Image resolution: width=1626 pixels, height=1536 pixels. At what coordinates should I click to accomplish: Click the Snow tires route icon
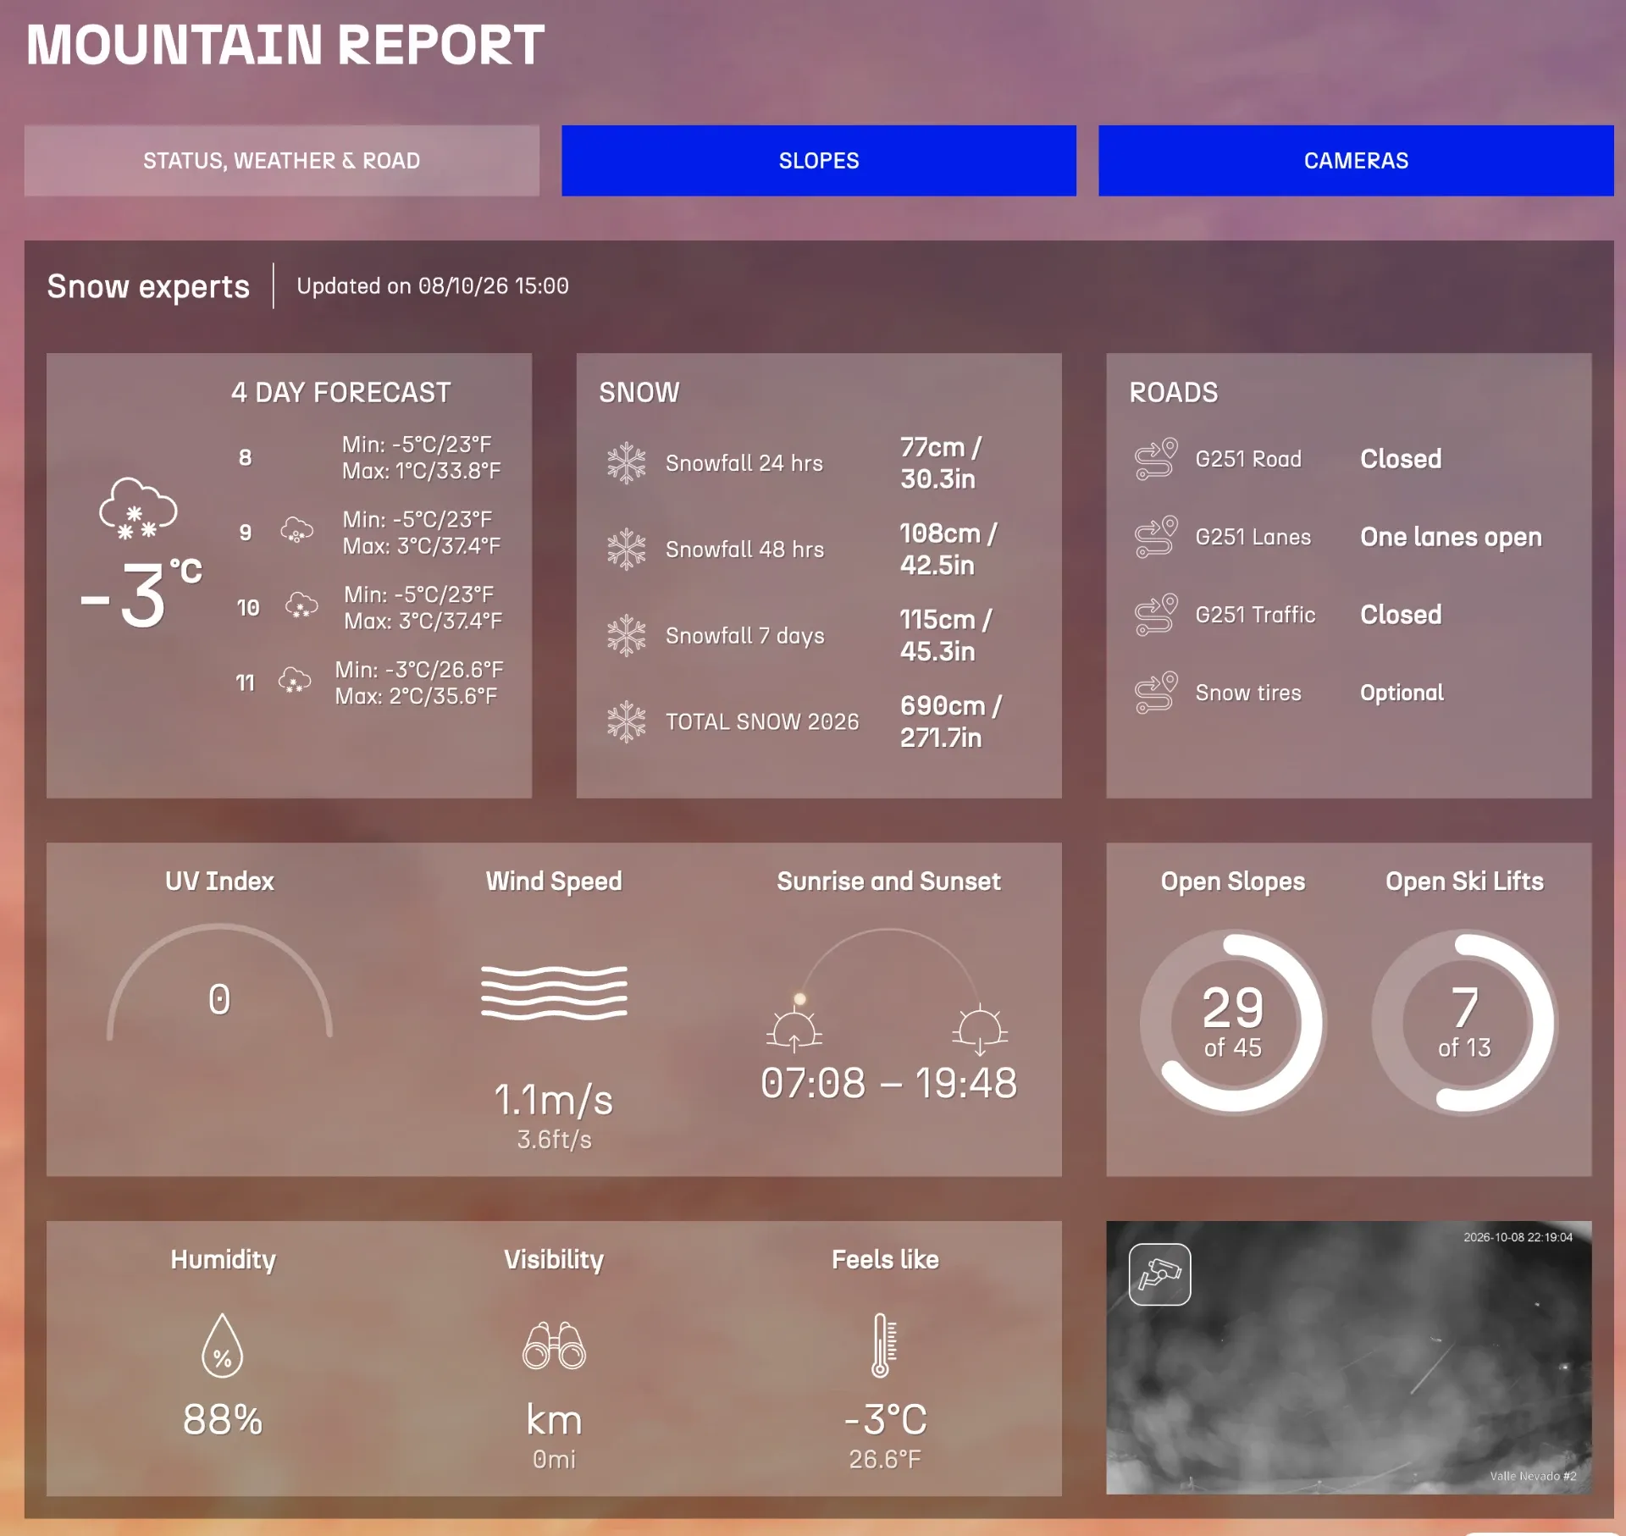(1156, 693)
